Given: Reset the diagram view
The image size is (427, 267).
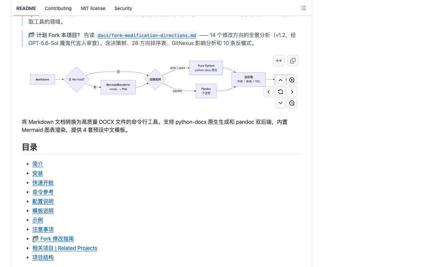Looking at the screenshot, I should [x=281, y=92].
